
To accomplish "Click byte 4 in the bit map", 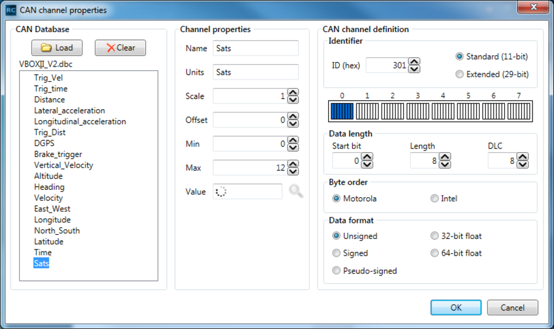I will (443, 111).
